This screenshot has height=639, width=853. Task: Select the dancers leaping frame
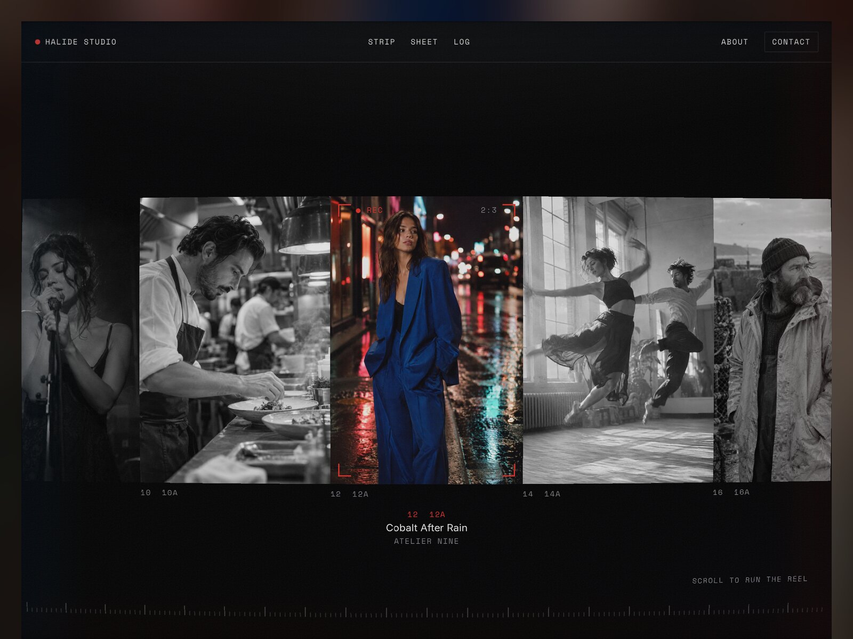tap(618, 340)
